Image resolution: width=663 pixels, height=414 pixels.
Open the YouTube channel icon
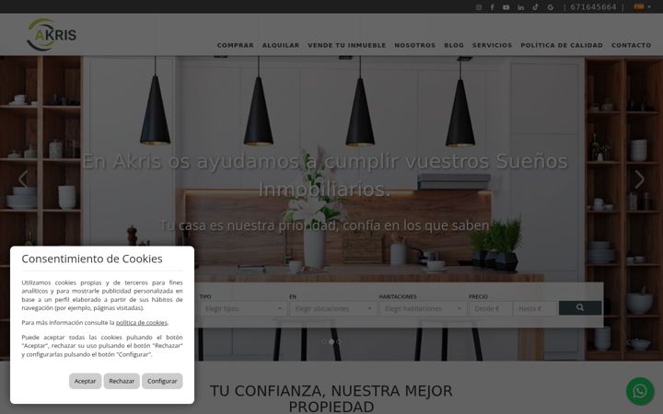[x=506, y=7]
